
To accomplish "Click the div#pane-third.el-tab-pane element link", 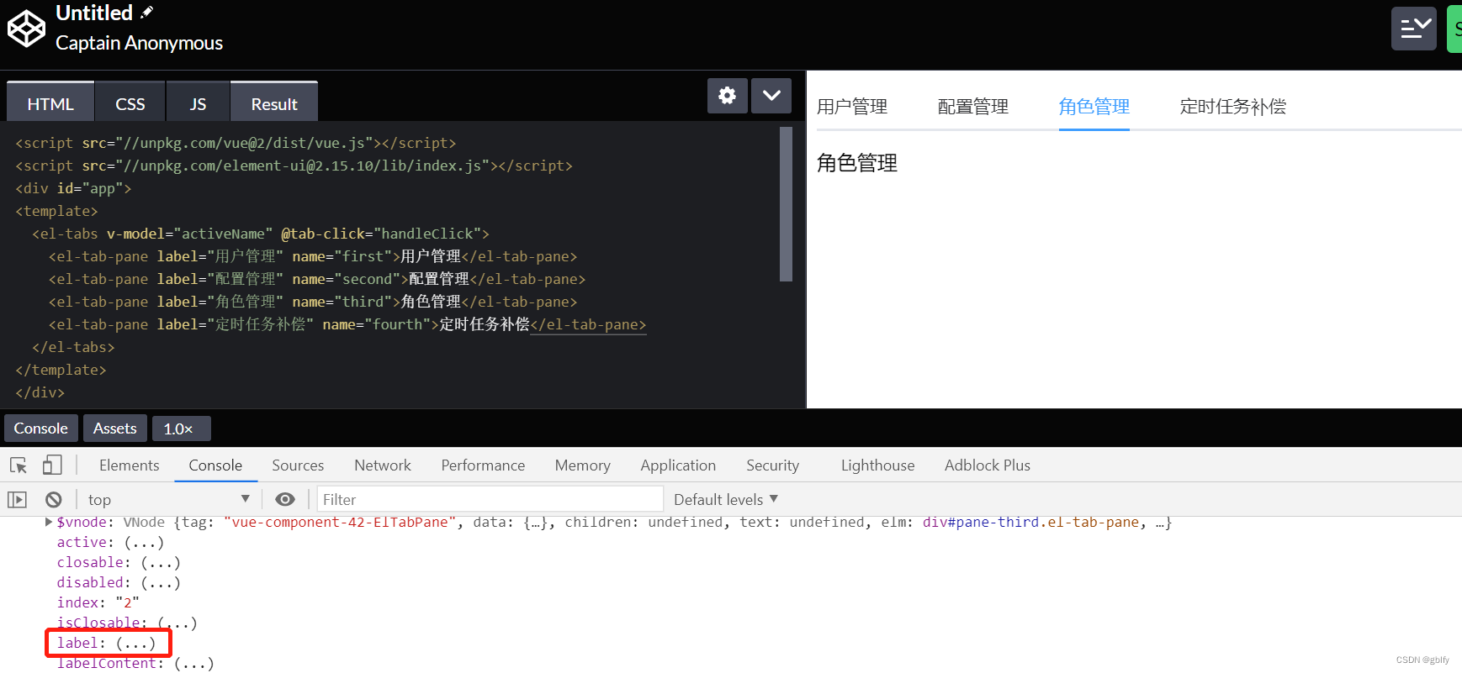I will tap(1030, 523).
